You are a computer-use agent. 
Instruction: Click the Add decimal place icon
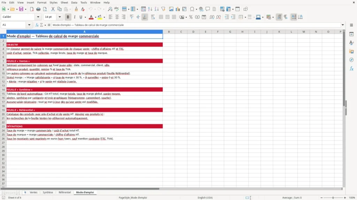point(212,17)
